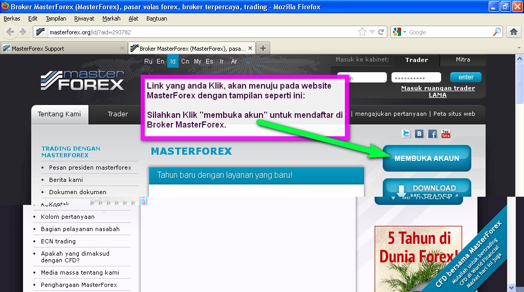The image size is (524, 292).
Task: Open a new tab with plus button
Action: (263, 48)
